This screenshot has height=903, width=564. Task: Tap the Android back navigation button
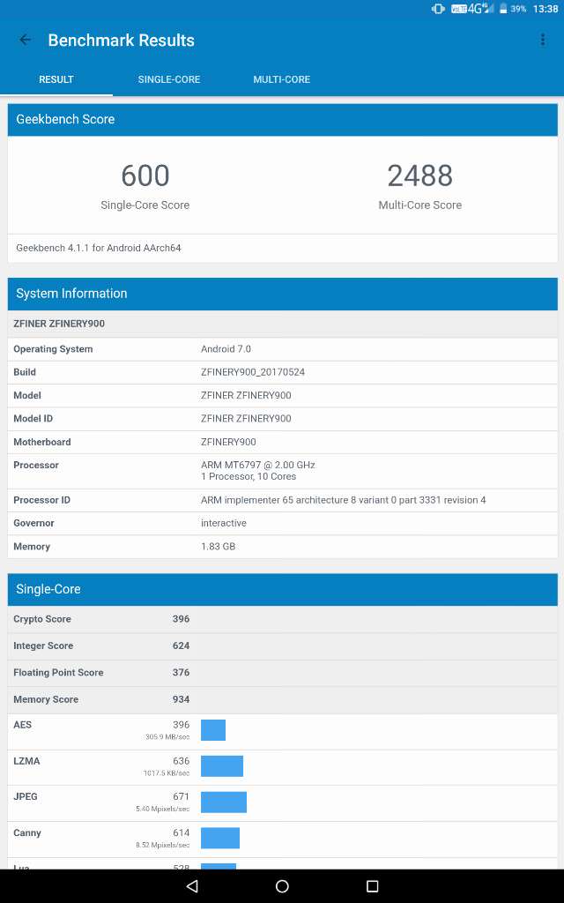tap(192, 885)
